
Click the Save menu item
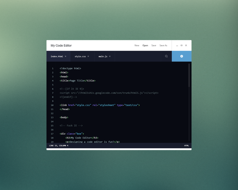coord(154,46)
